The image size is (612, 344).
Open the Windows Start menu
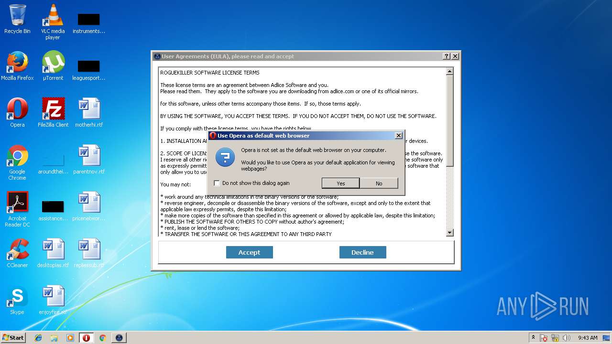point(13,337)
